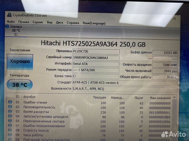Click the Режим передачи field SATA/300

coord(96,70)
